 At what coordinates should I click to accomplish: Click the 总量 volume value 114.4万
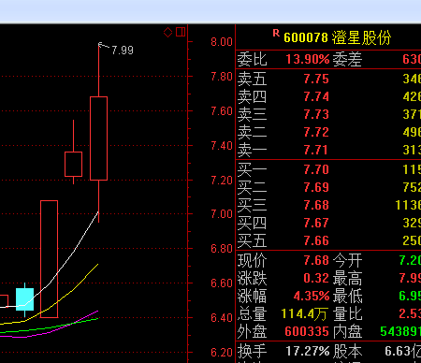coord(304,313)
